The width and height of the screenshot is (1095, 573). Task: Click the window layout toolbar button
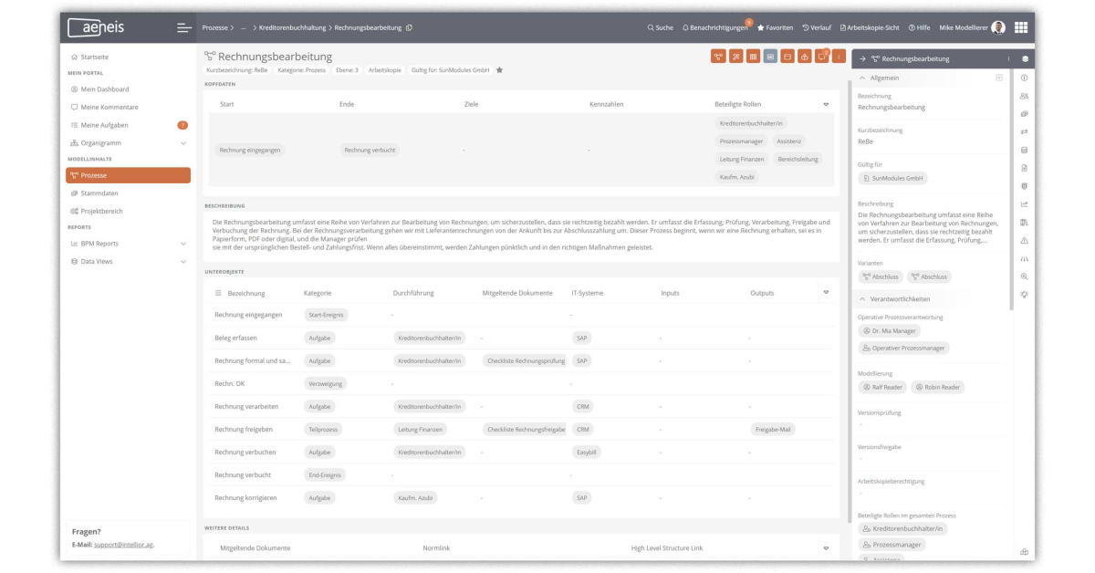787,57
